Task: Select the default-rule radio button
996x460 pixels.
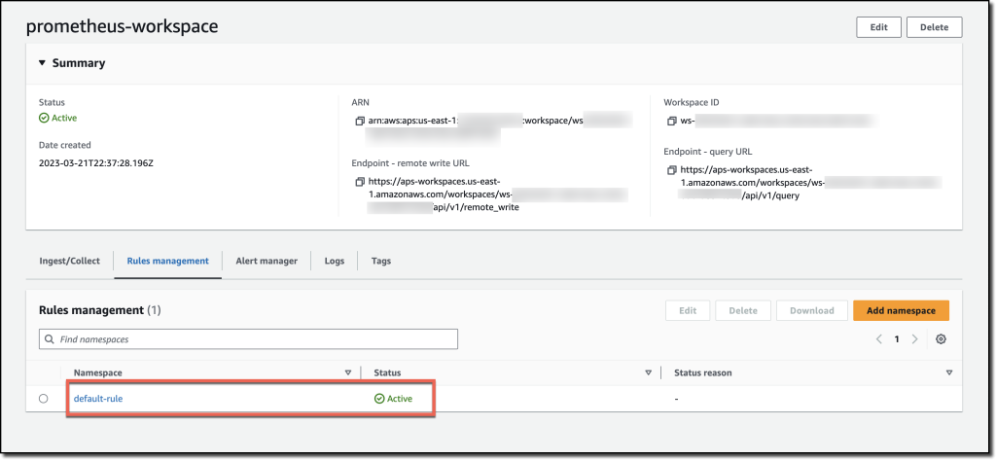Action: click(43, 399)
